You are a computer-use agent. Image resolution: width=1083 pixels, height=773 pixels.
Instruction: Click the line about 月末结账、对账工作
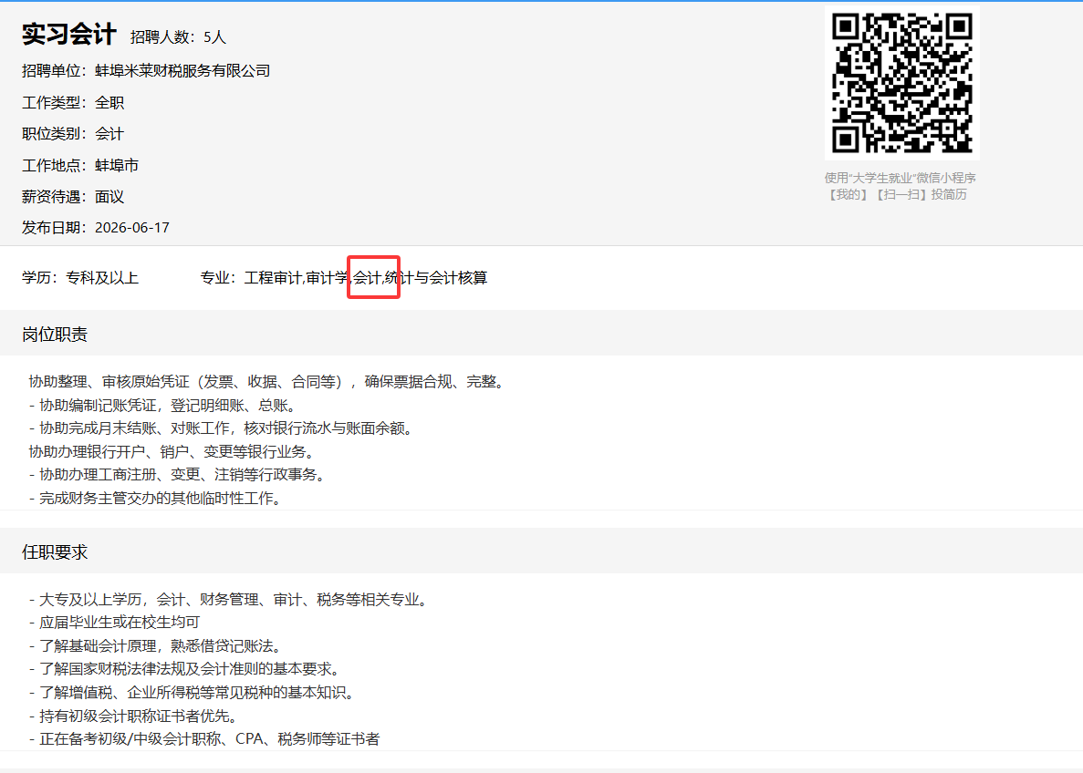(x=223, y=428)
